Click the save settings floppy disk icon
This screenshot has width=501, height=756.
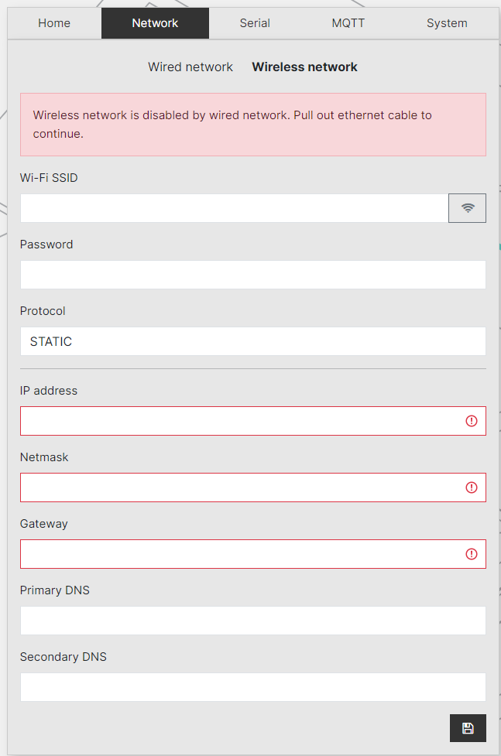coord(468,728)
